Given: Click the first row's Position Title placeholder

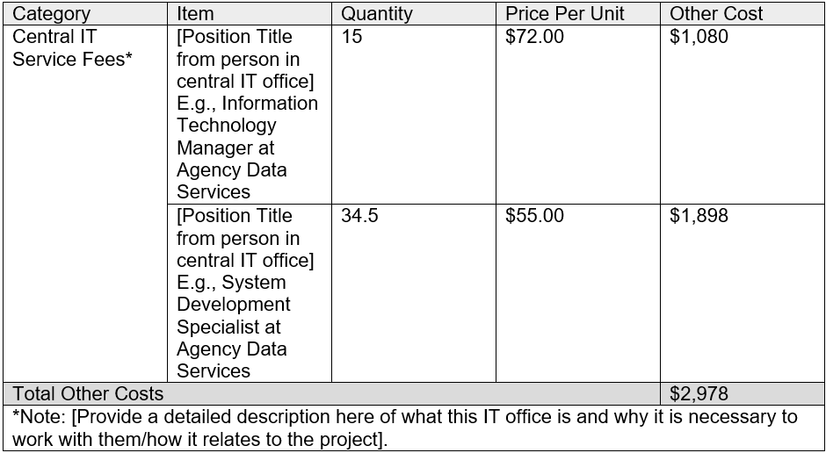Looking at the screenshot, I should (245, 60).
